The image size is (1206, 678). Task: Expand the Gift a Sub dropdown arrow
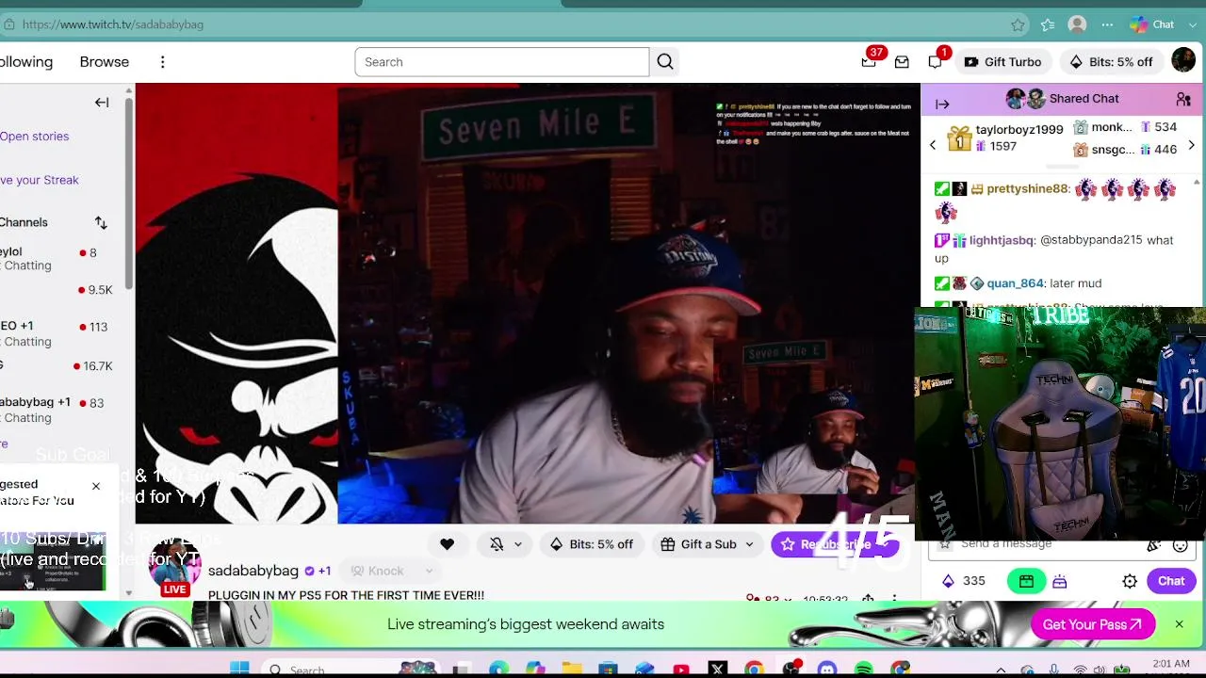click(x=750, y=544)
